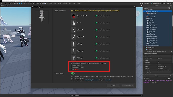Select Body Colors in Explorer
Viewport: 173px width, 97px height.
click(x=152, y=13)
